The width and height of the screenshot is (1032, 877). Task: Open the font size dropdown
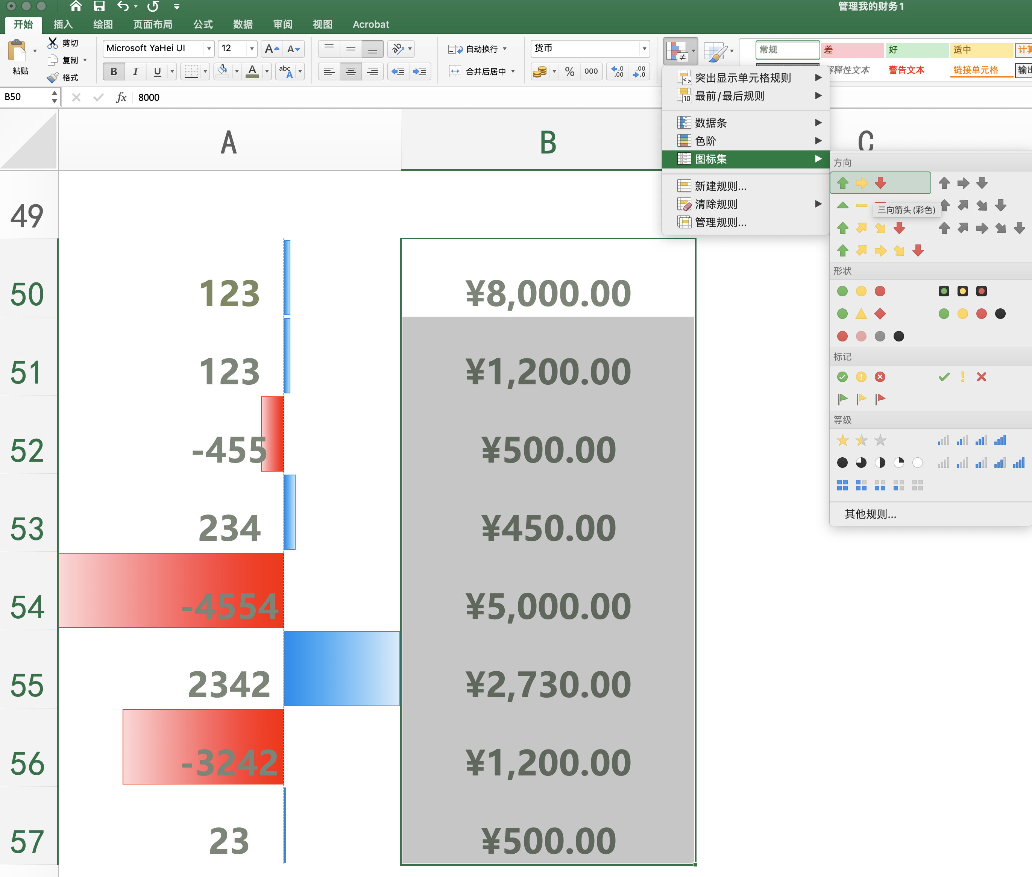point(252,48)
